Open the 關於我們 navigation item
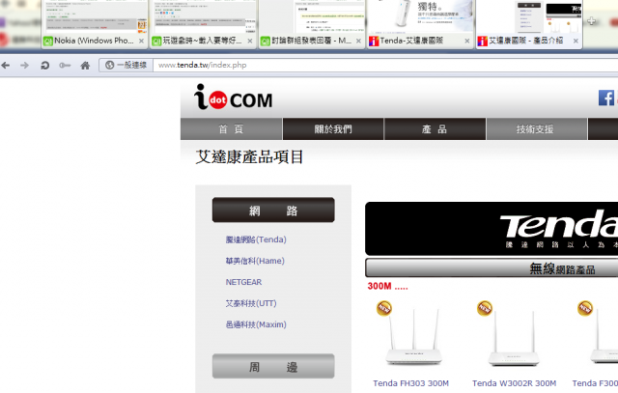 pos(333,128)
